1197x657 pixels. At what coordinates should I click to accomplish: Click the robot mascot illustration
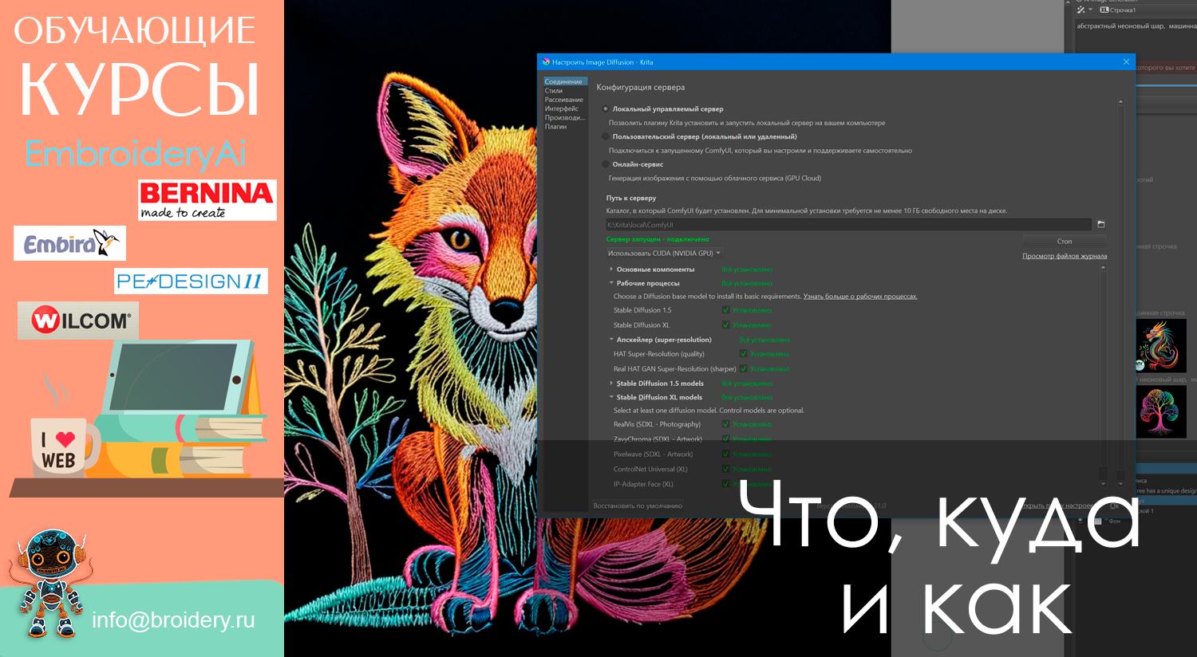(50, 584)
